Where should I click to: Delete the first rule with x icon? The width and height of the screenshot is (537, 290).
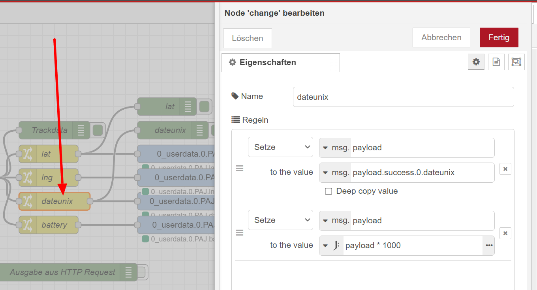click(x=505, y=169)
